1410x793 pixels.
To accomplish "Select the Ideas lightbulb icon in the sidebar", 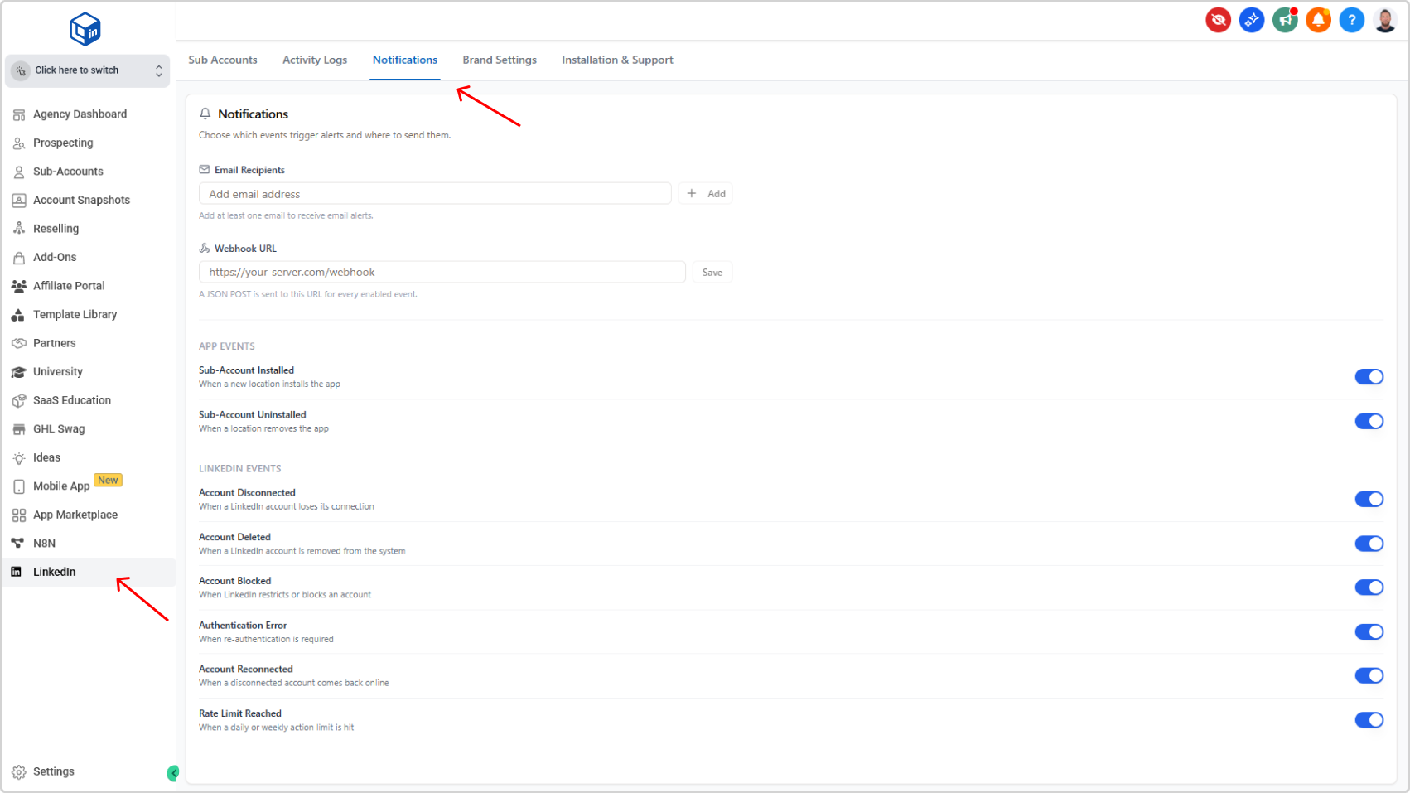I will pyautogui.click(x=19, y=457).
